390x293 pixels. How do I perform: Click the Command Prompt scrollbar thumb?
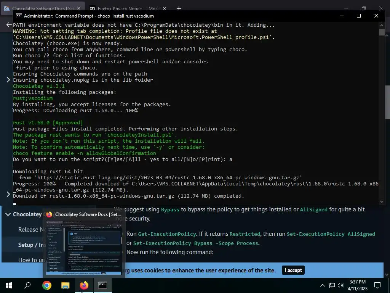(382, 32)
